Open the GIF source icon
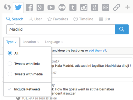 [106, 7]
